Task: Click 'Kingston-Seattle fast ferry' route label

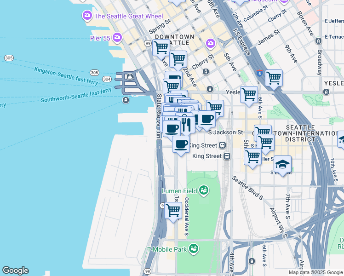Action: [66, 76]
